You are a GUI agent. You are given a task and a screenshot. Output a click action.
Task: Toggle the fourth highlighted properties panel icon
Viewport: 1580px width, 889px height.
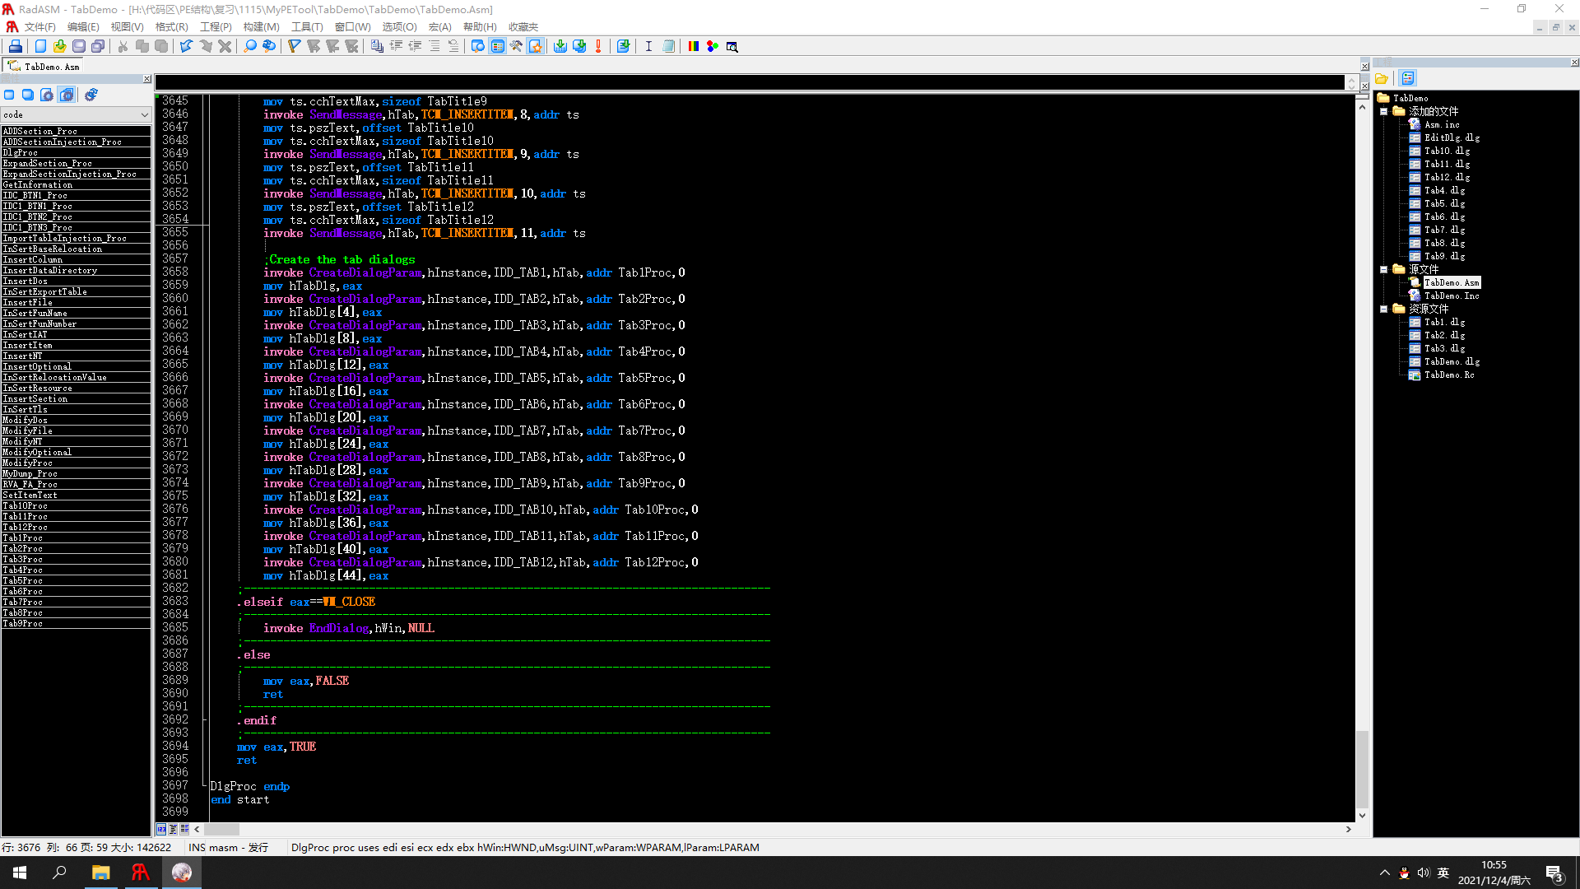[67, 95]
